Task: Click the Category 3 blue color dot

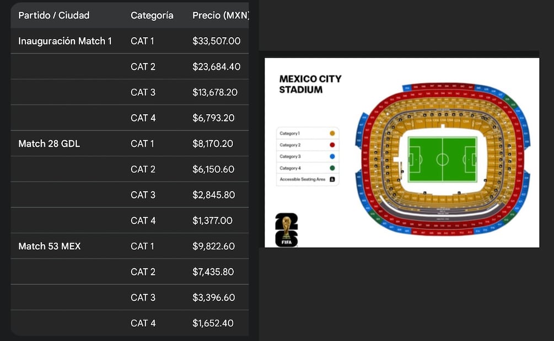Action: 332,157
